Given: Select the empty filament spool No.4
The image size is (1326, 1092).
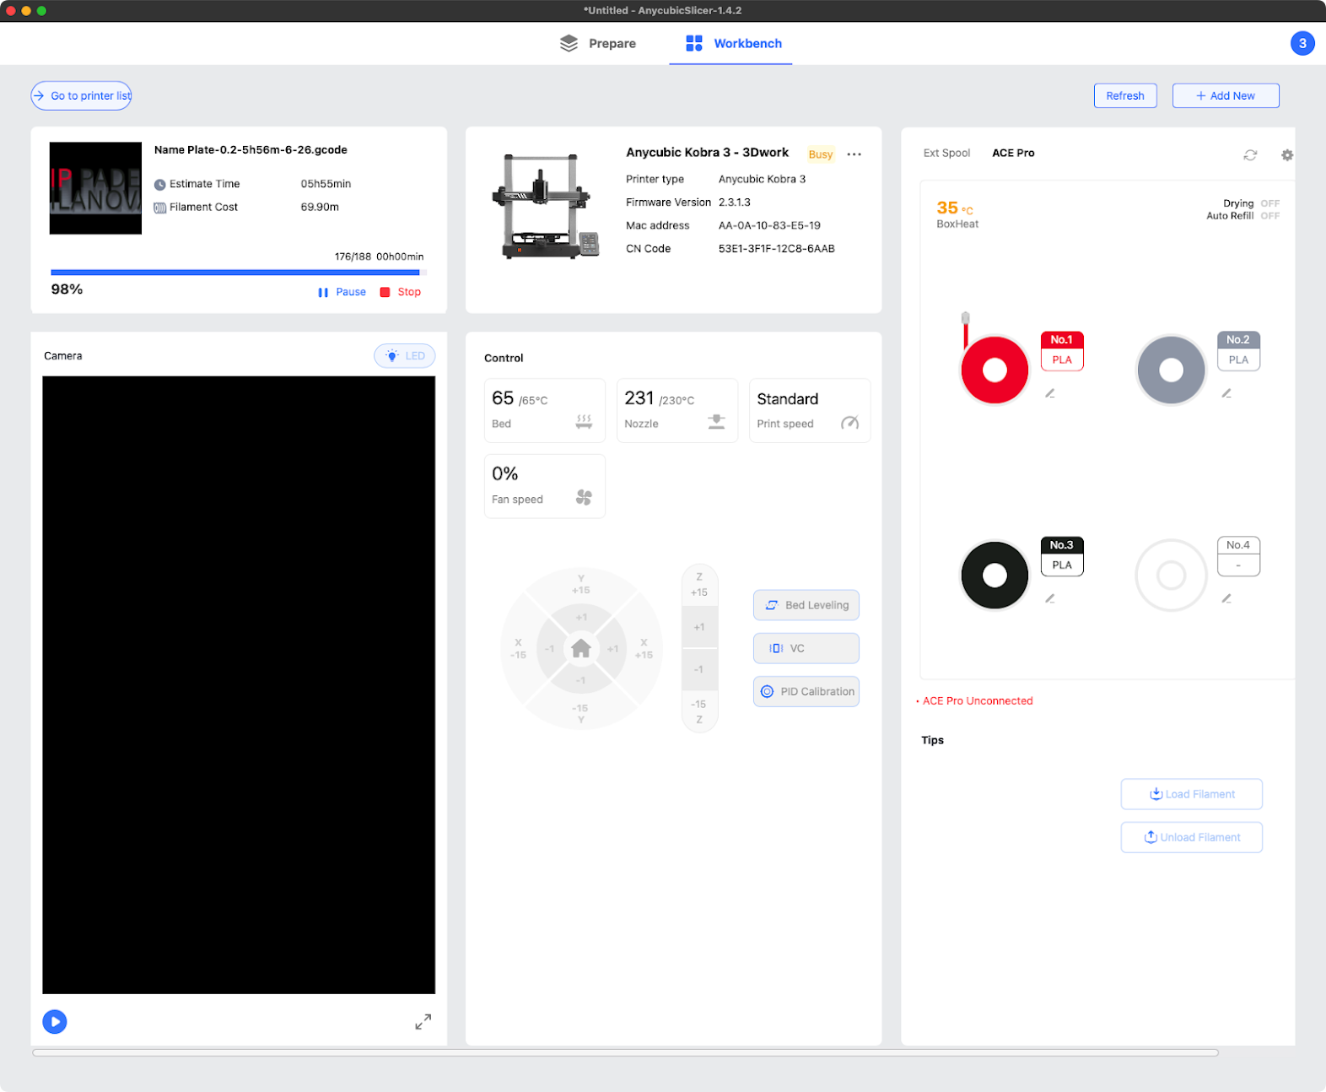Looking at the screenshot, I should pos(1171,576).
